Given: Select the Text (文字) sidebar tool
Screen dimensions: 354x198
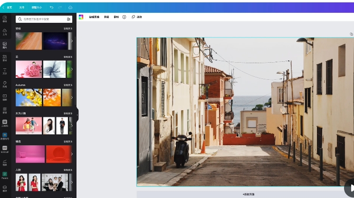Looking at the screenshot, I should click(x=5, y=71).
